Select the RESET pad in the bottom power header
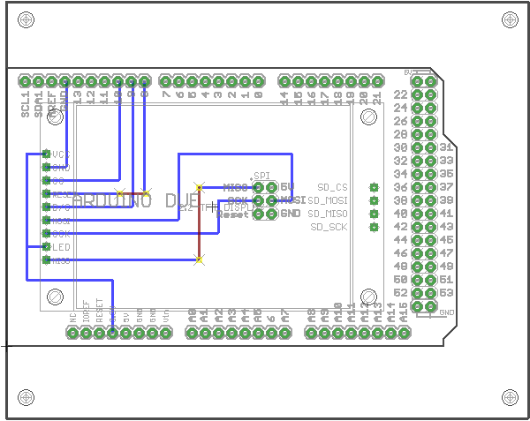This screenshot has height=421, width=530. [99, 334]
